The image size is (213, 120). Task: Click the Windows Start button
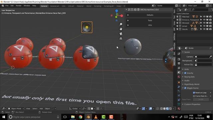pyautogui.click(x=4, y=117)
